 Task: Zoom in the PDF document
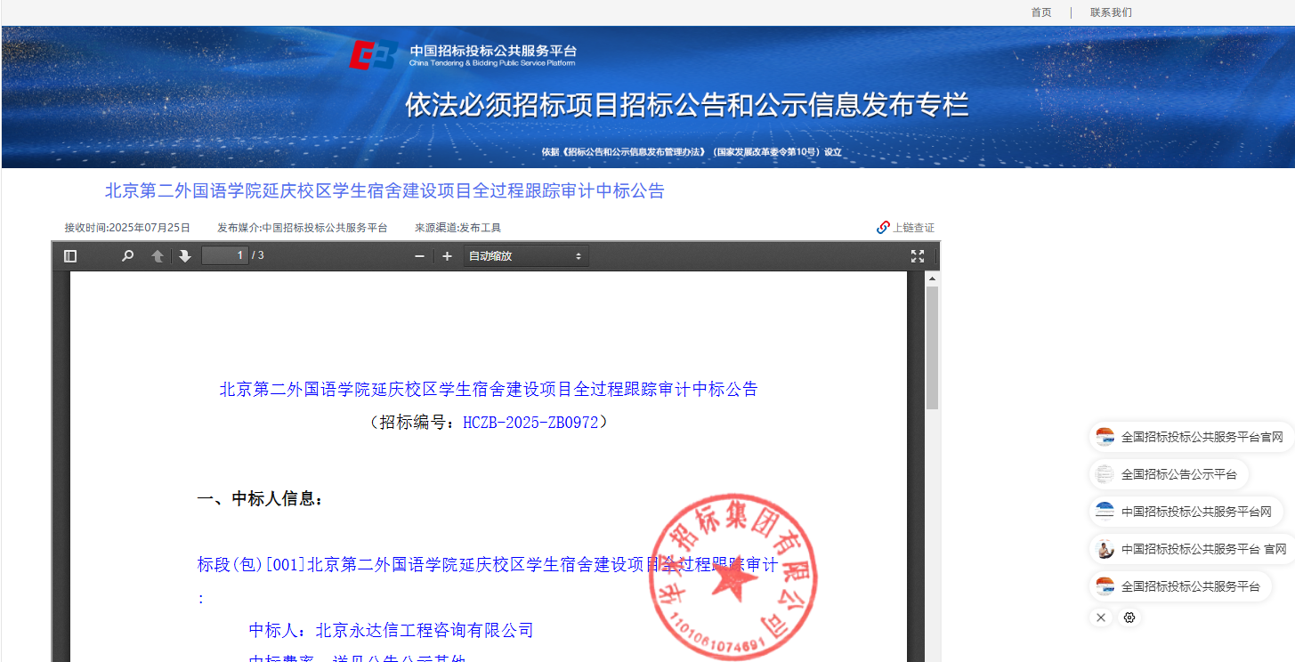pyautogui.click(x=448, y=256)
